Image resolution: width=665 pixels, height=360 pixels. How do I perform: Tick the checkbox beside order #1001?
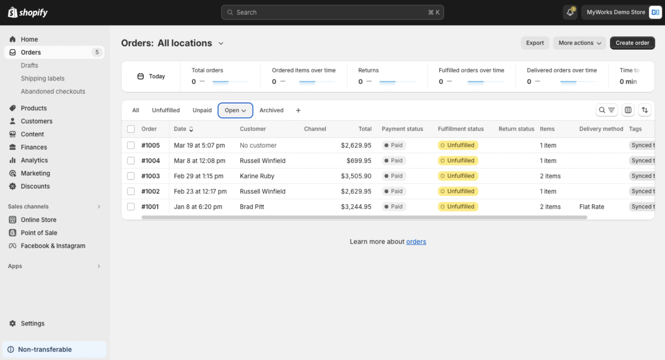(131, 206)
